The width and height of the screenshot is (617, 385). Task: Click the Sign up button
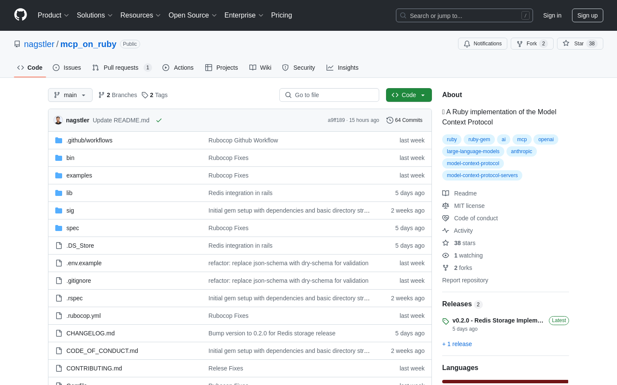587,15
